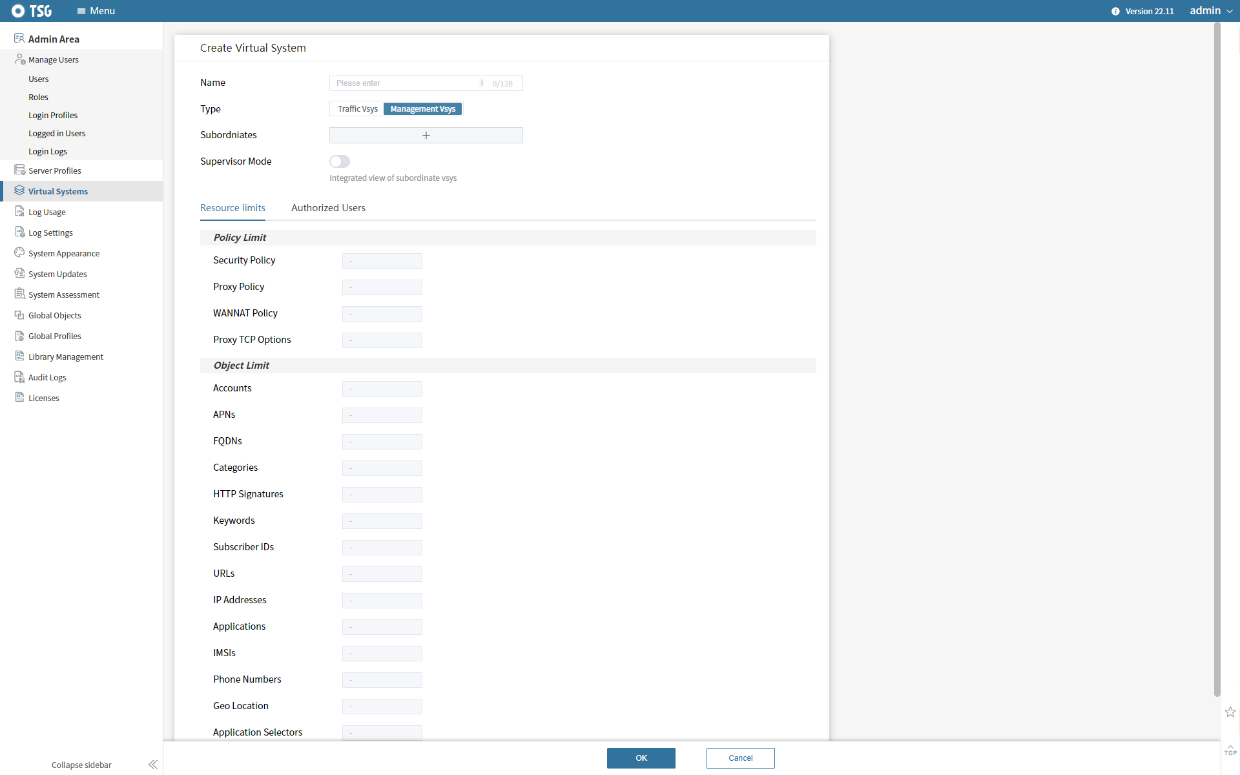Open the top Menu
The width and height of the screenshot is (1240, 775).
(x=96, y=11)
